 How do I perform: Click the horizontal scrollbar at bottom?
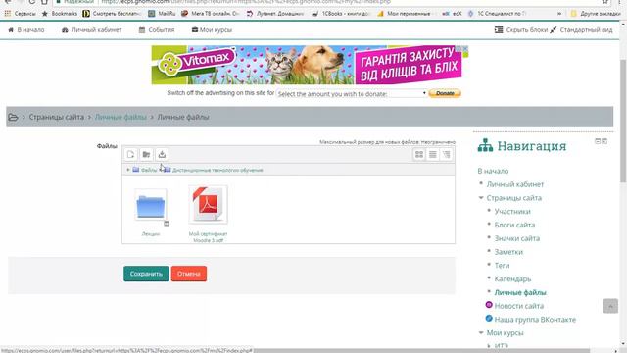click(422, 351)
